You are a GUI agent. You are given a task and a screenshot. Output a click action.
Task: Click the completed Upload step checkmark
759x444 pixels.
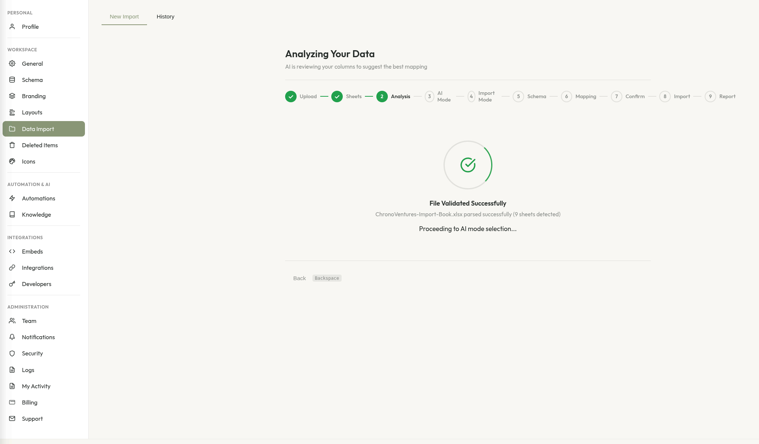click(x=291, y=96)
